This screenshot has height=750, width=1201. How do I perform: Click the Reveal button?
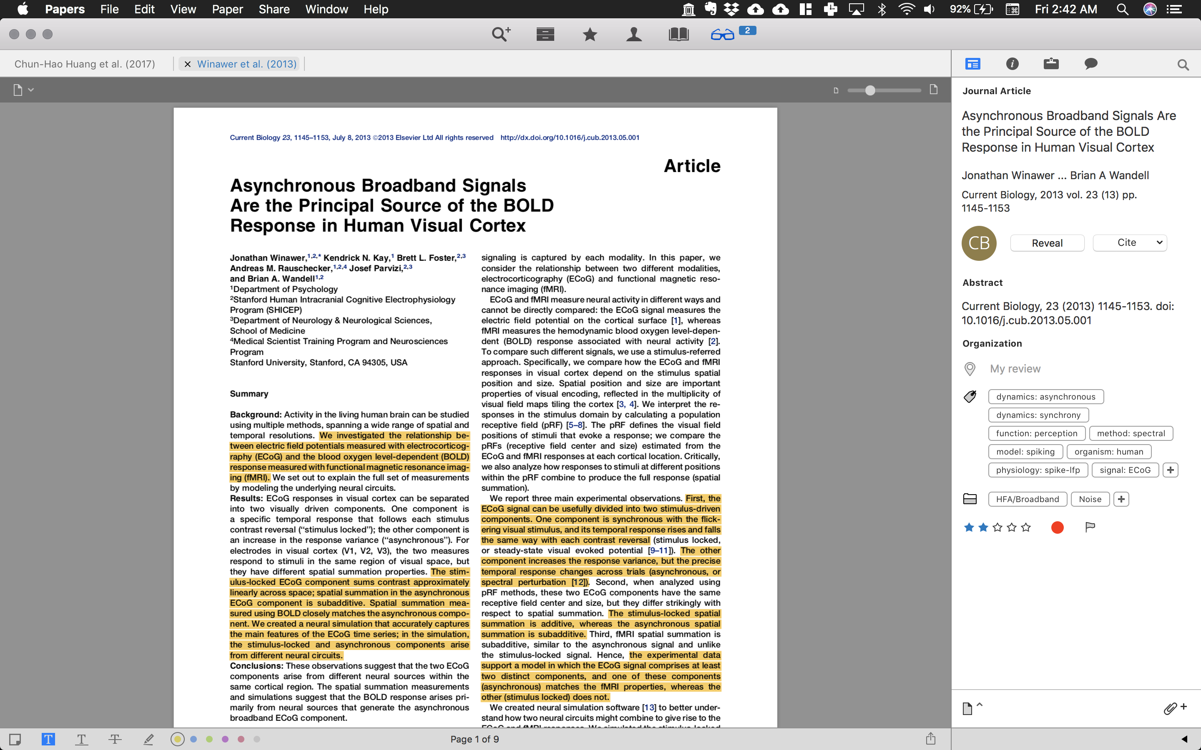[x=1047, y=242]
